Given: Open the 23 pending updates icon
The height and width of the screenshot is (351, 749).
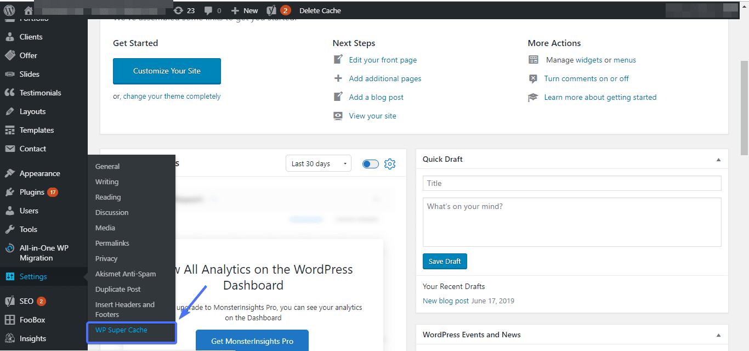Looking at the screenshot, I should click(x=184, y=10).
